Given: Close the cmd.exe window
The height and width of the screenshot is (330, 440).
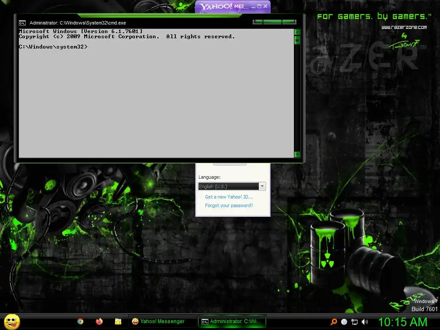Looking at the screenshot, I should coord(289,21).
